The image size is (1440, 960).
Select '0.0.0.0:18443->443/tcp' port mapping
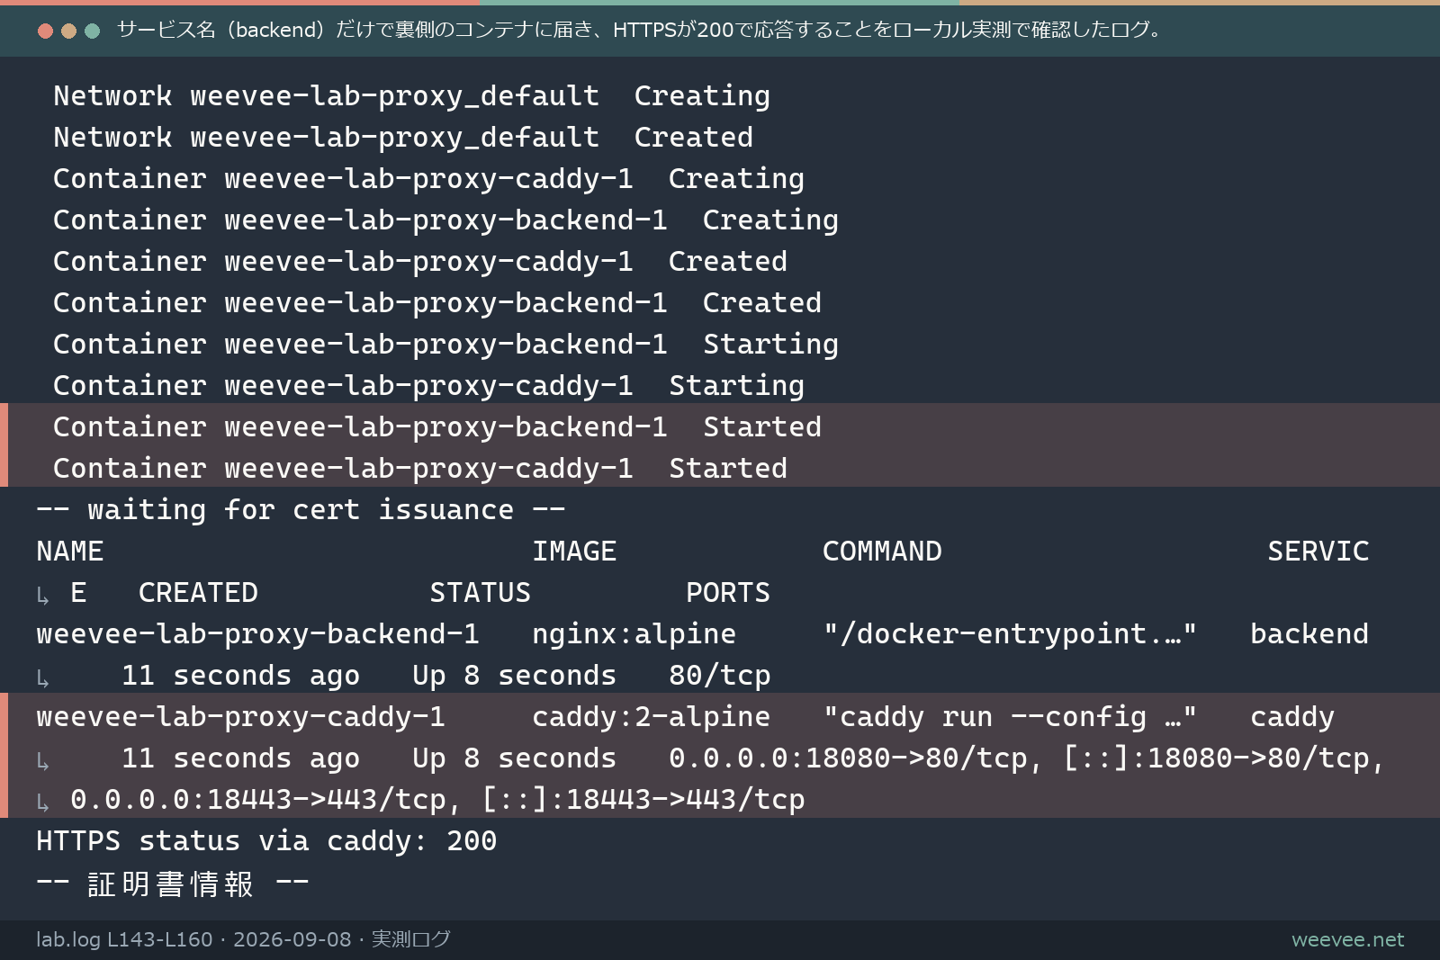pos(258,799)
